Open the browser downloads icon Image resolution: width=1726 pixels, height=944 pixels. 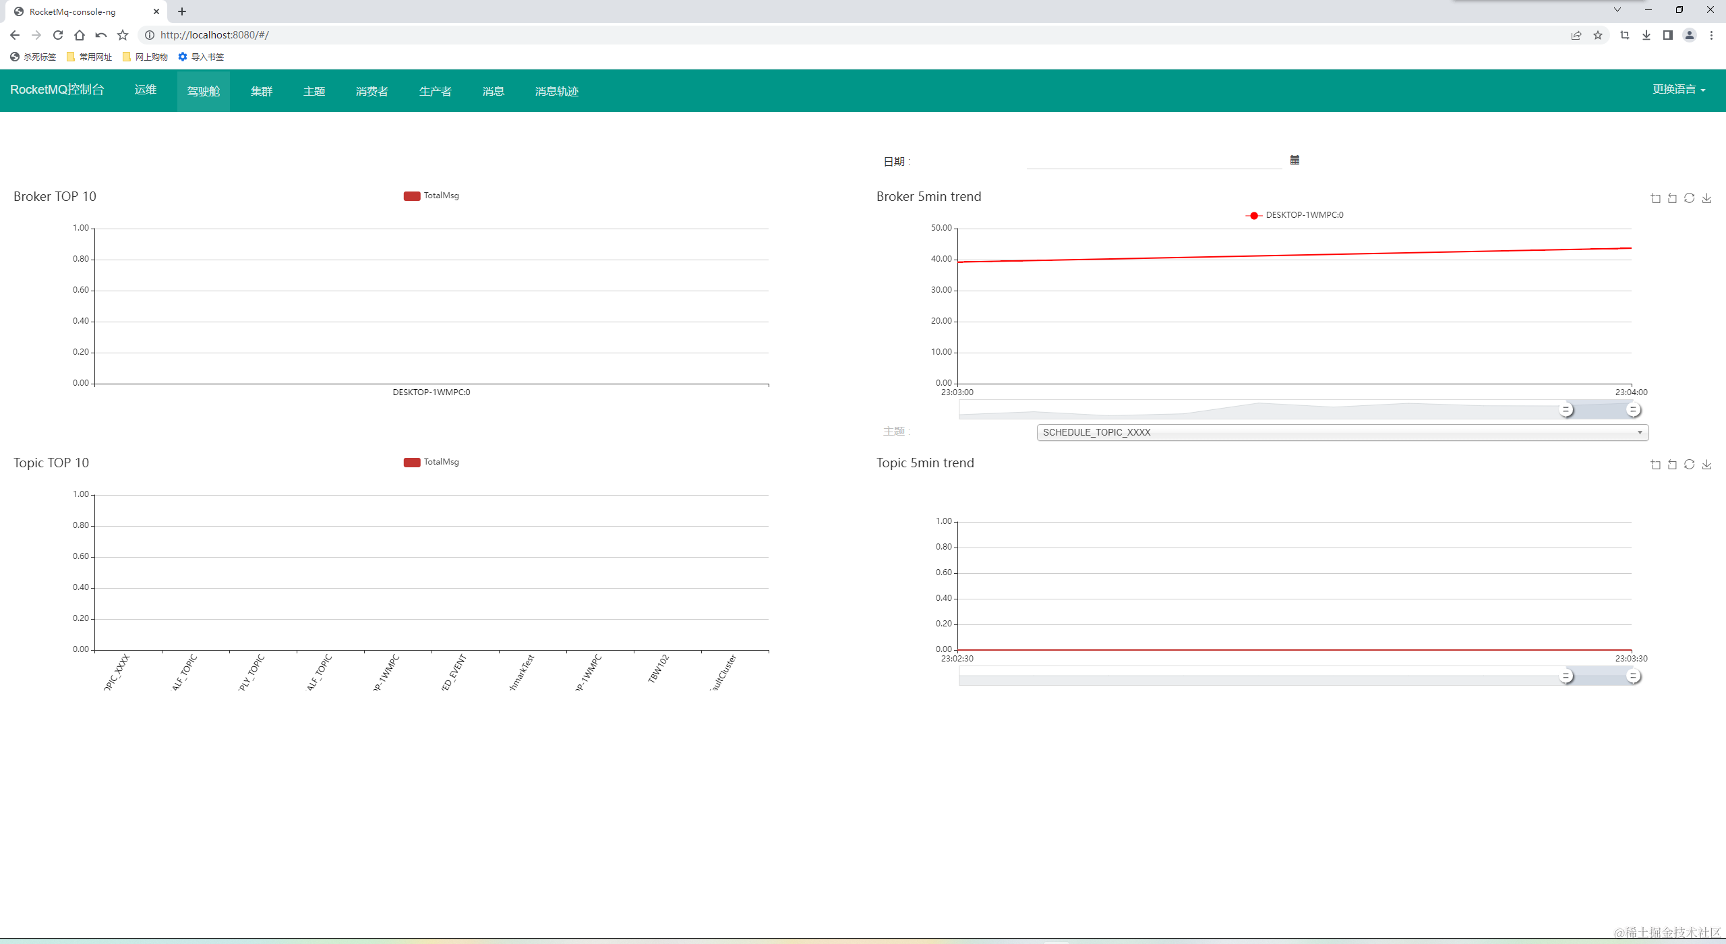pyautogui.click(x=1646, y=35)
